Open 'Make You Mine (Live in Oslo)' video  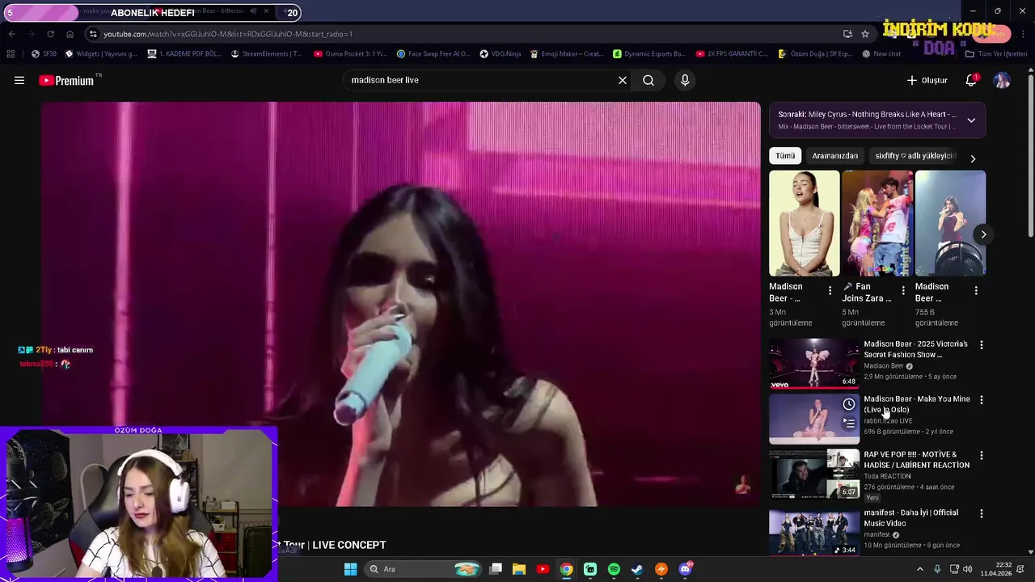pyautogui.click(x=916, y=404)
